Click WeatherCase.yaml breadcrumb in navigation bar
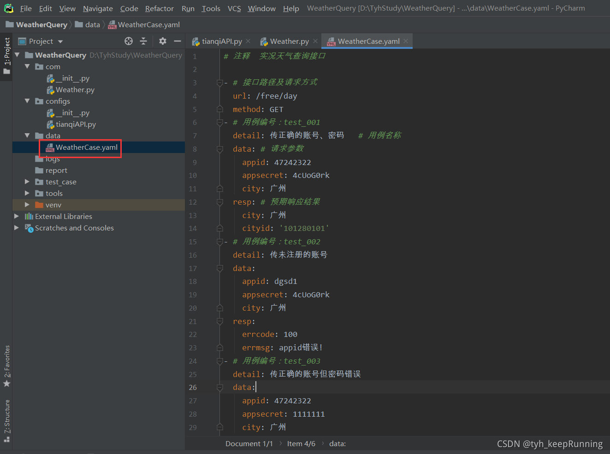This screenshot has width=610, height=454. click(144, 24)
